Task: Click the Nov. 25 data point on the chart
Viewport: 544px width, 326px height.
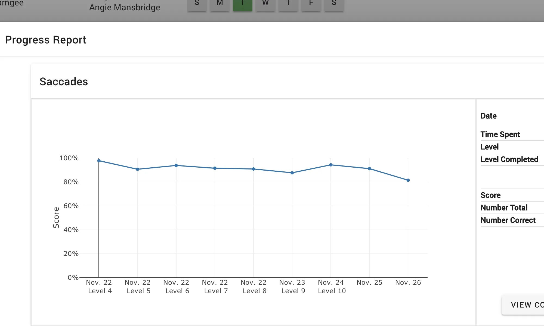Action: point(369,169)
